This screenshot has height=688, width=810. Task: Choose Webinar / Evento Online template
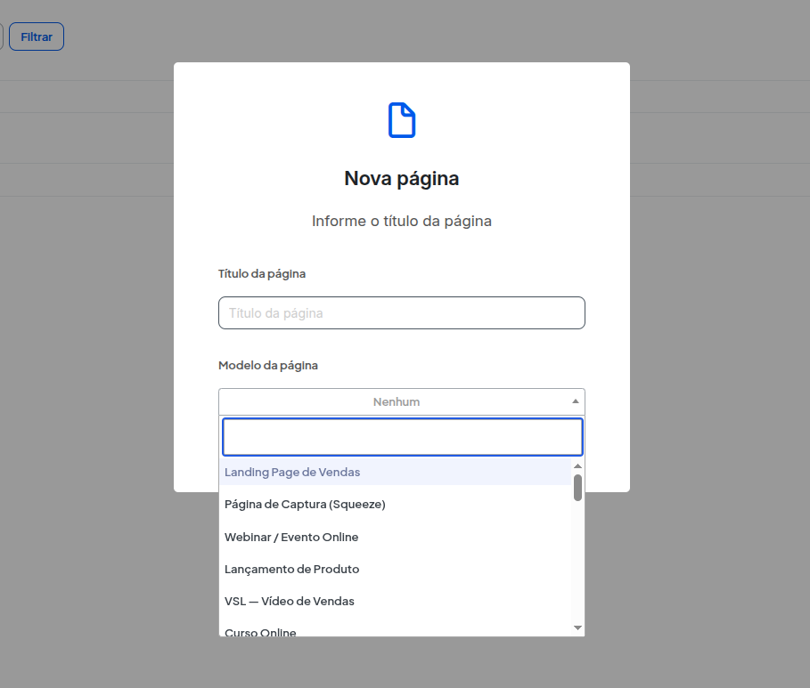click(x=395, y=537)
